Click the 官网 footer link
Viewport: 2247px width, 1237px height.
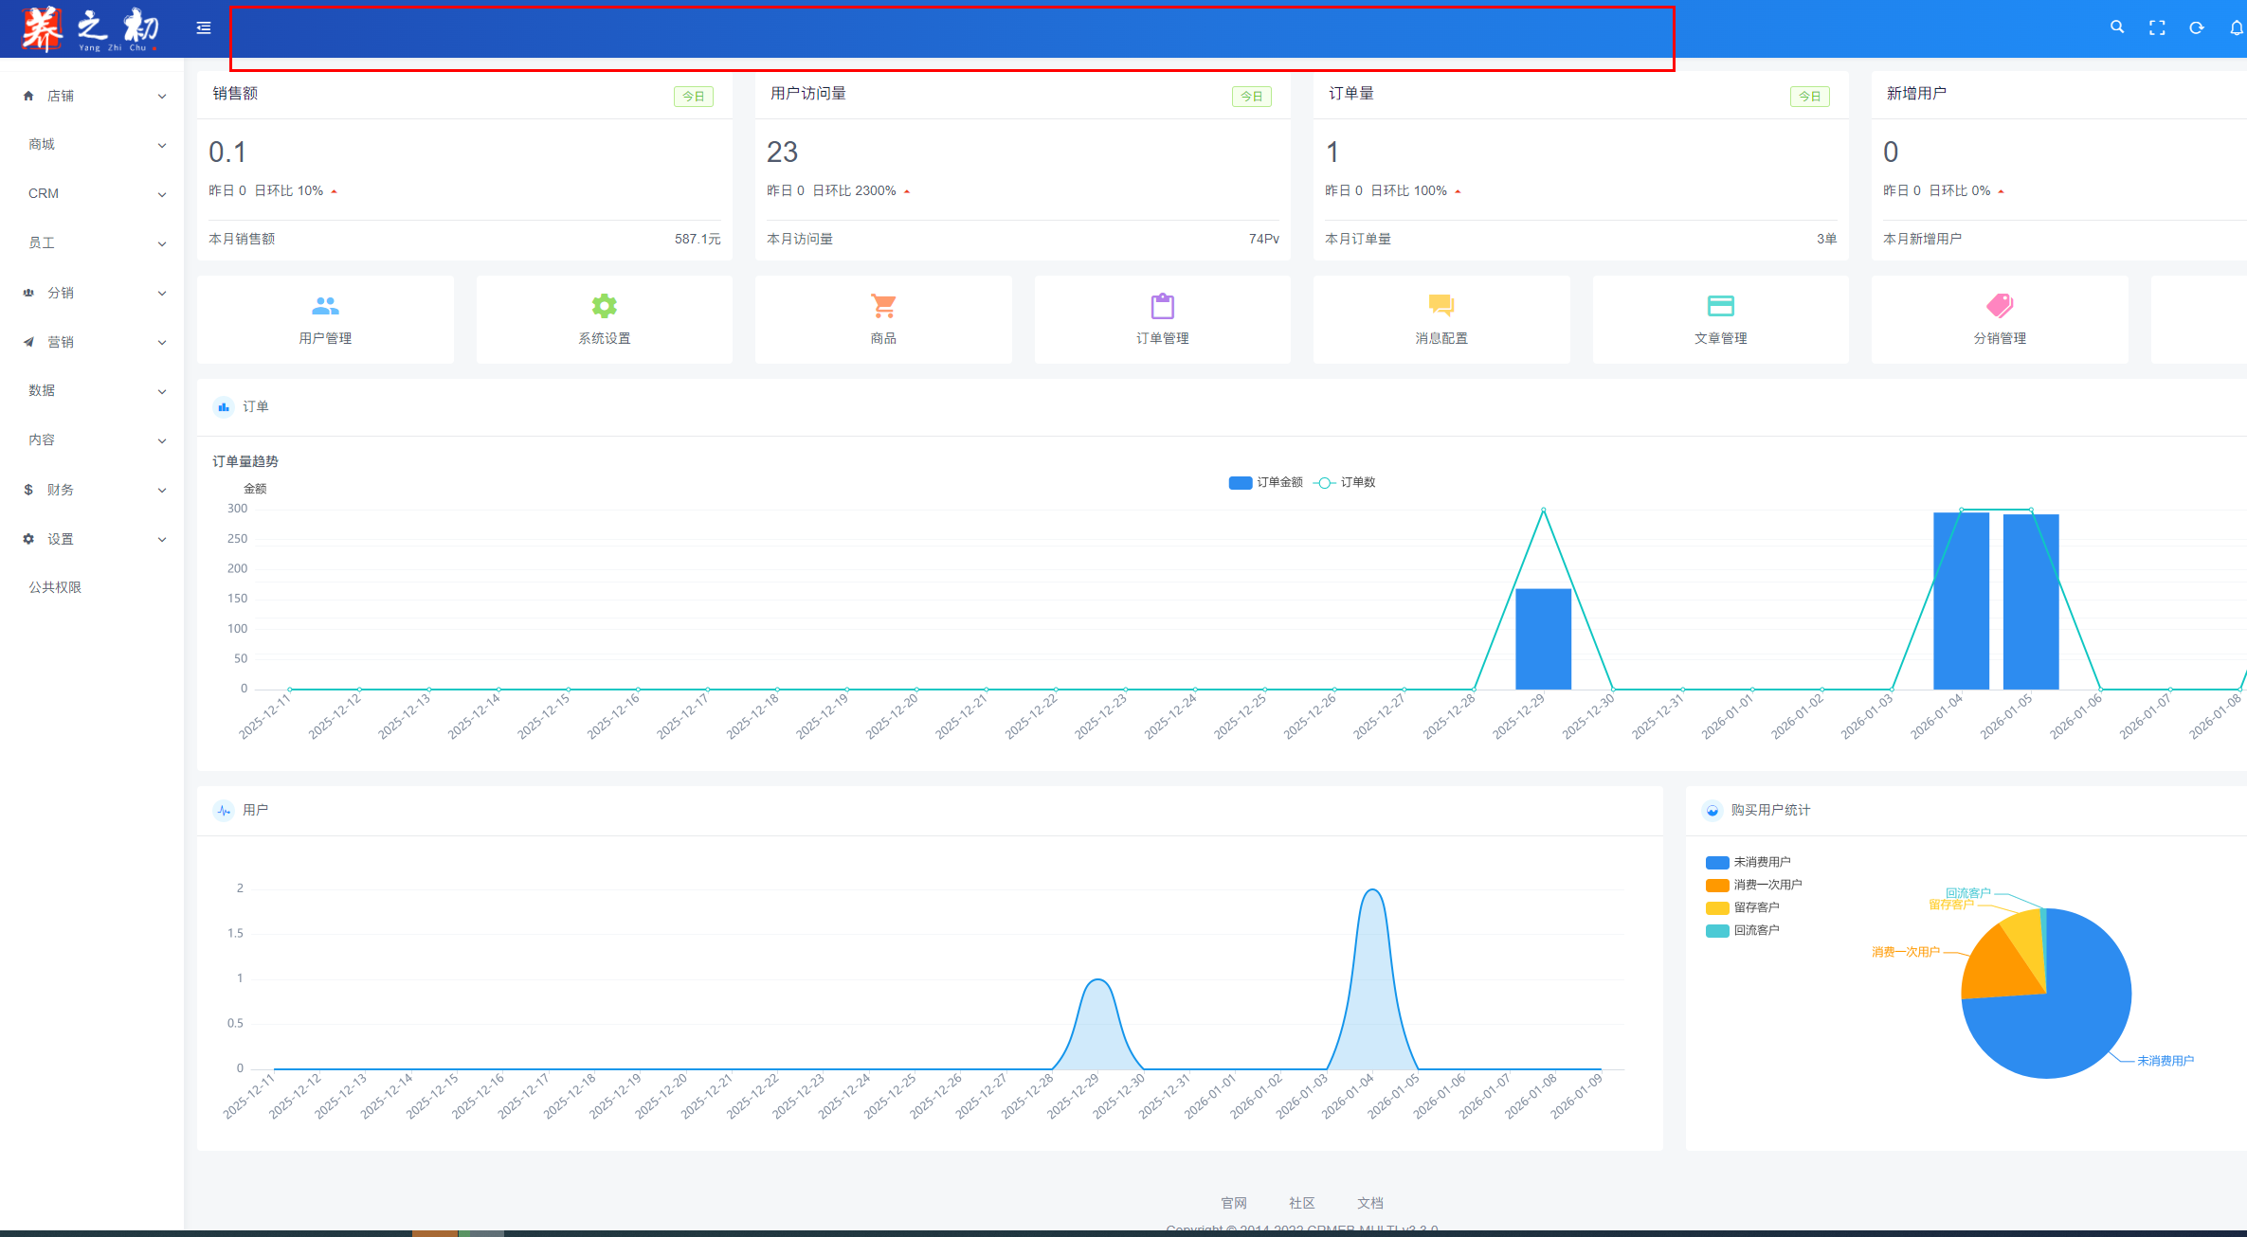(1233, 1203)
